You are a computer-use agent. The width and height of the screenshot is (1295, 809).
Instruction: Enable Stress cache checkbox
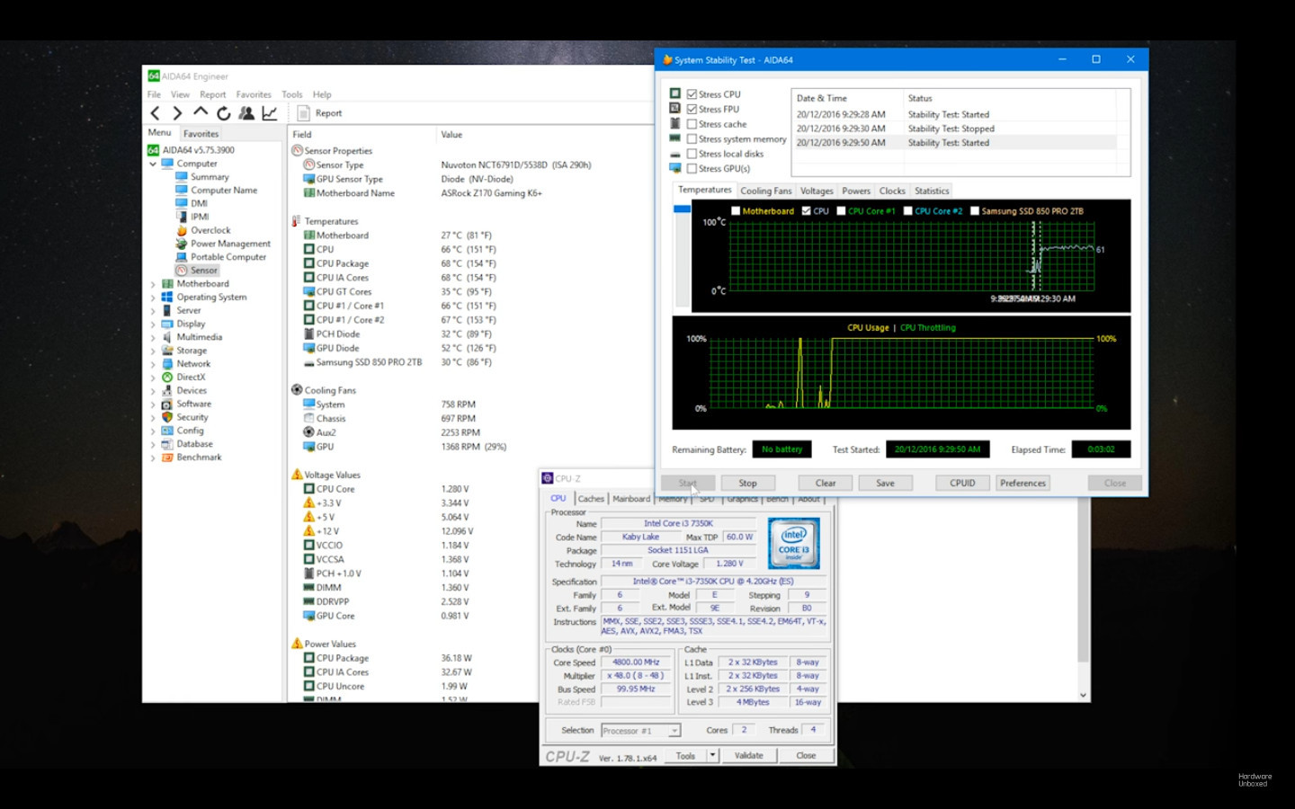coord(692,124)
